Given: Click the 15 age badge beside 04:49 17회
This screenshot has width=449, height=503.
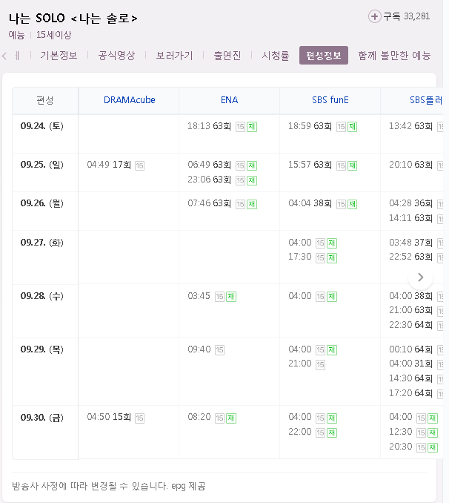Looking at the screenshot, I should pos(139,166).
